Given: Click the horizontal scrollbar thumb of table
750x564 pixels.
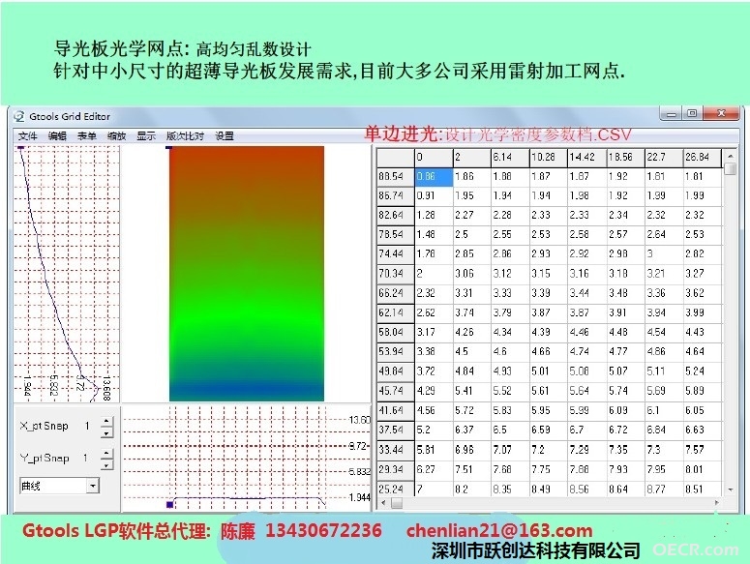Looking at the screenshot, I should pos(397,503).
